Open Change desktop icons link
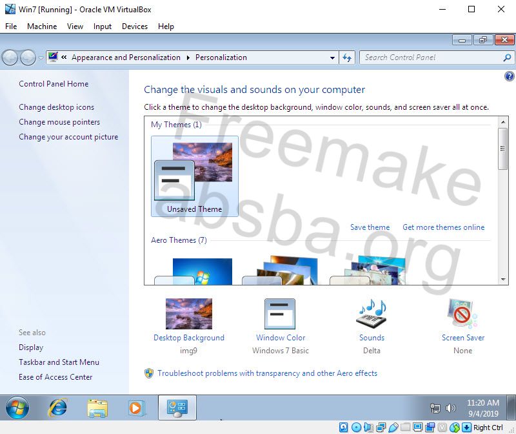The height and width of the screenshot is (434, 516). click(56, 107)
